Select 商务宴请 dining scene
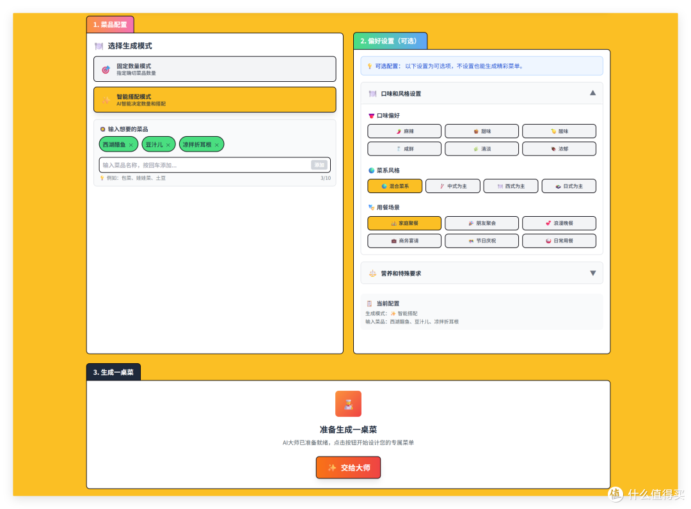691x509 pixels. [x=404, y=241]
